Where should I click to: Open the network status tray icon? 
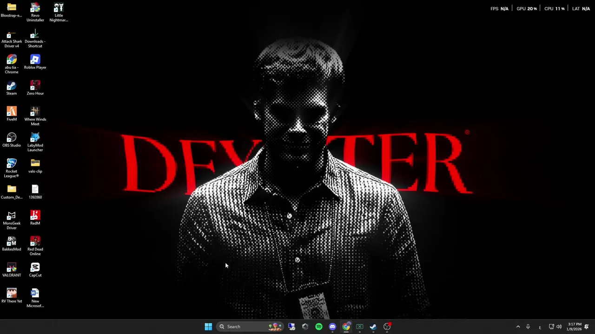click(551, 327)
